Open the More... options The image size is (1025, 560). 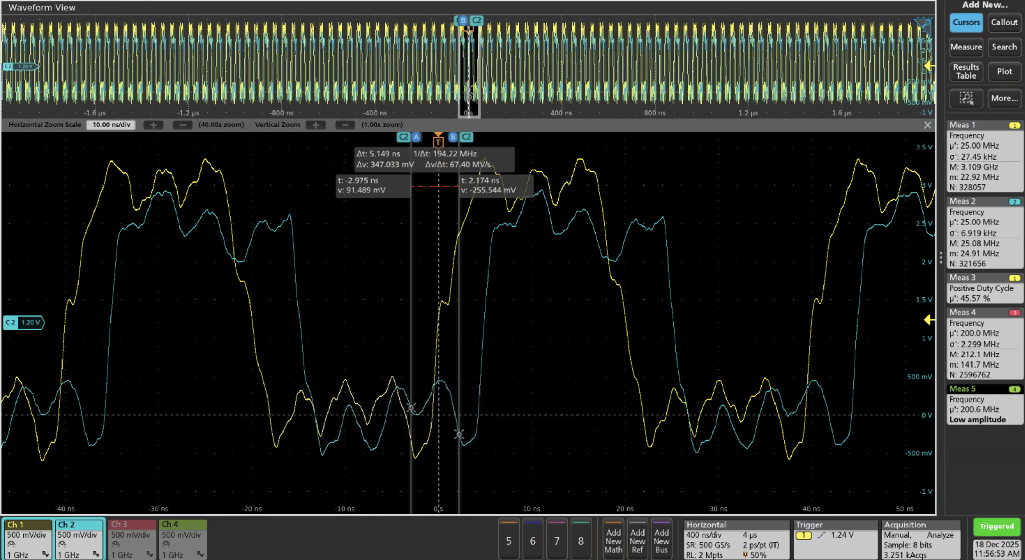click(1004, 98)
